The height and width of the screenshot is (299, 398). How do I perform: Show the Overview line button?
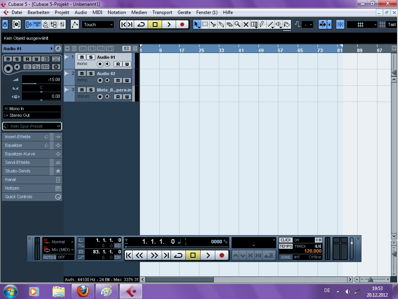(45, 25)
